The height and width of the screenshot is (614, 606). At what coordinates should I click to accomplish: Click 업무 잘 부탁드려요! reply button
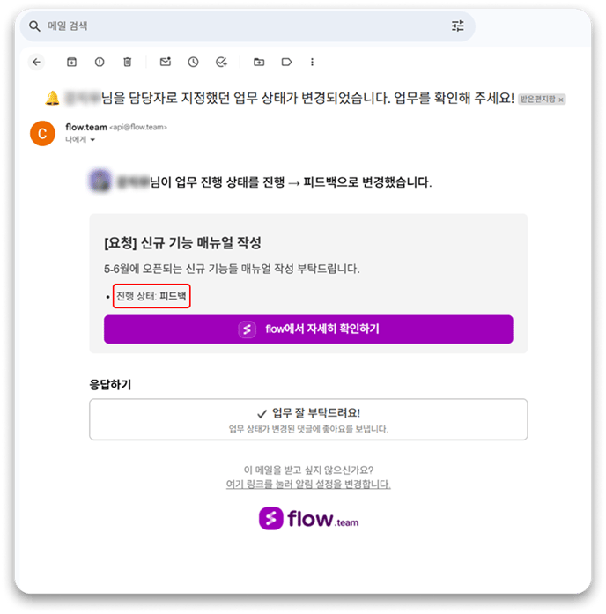[x=308, y=419]
